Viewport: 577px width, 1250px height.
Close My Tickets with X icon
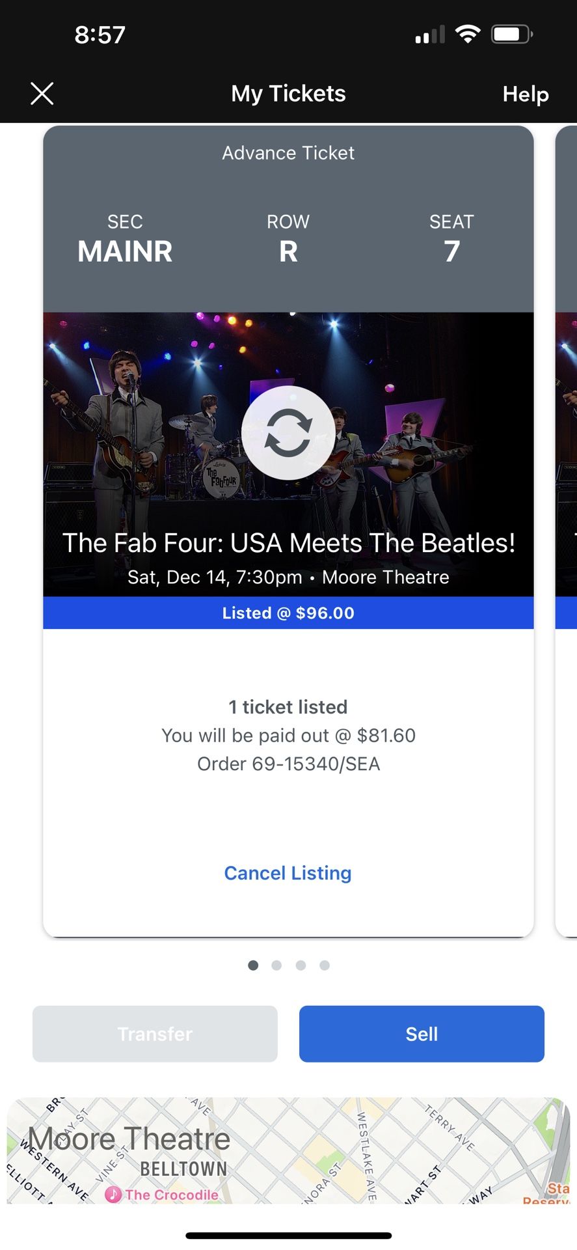point(42,94)
